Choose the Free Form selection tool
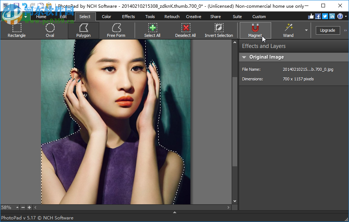Screen dimensions: 349x222 [x=117, y=30]
